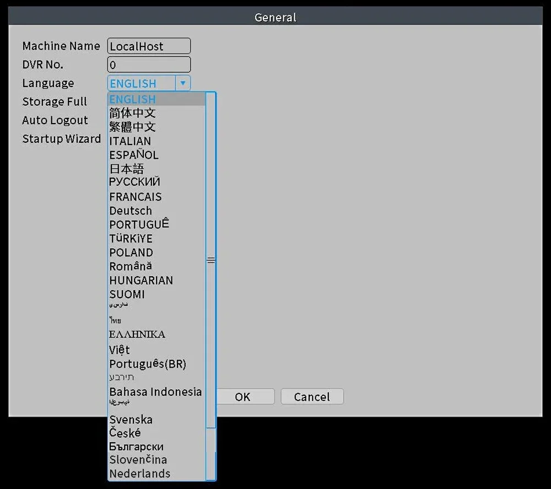Select 简体中文 from the language list

pos(132,113)
